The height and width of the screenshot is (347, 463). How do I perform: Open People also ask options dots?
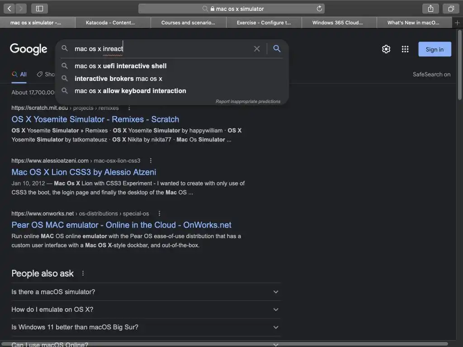tap(83, 273)
